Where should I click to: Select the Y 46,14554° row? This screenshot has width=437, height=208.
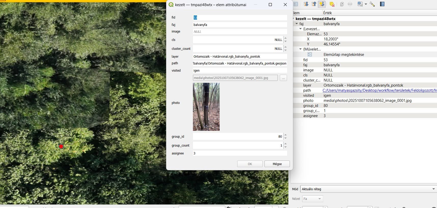[x=365, y=44]
